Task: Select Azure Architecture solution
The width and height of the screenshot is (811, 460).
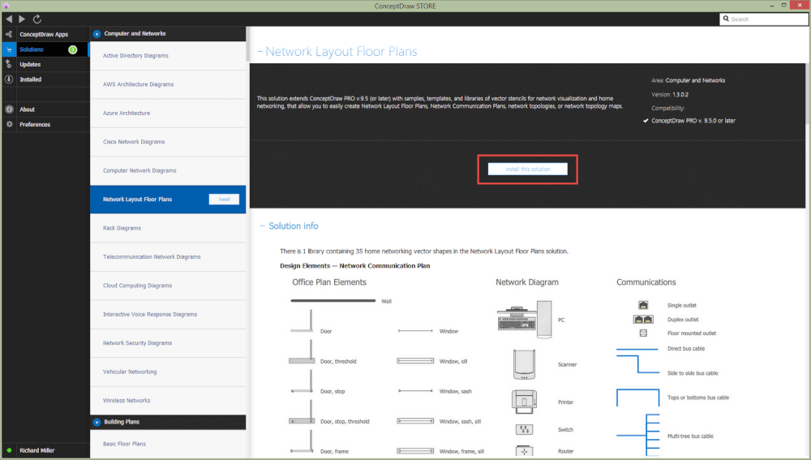Action: point(168,114)
